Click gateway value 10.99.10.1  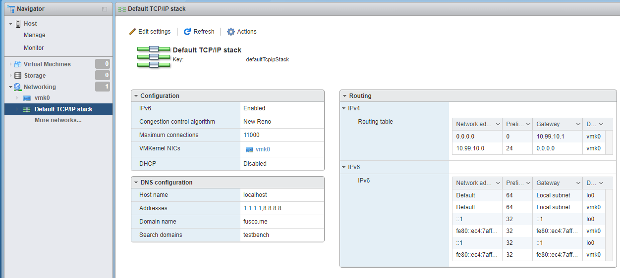tap(550, 137)
